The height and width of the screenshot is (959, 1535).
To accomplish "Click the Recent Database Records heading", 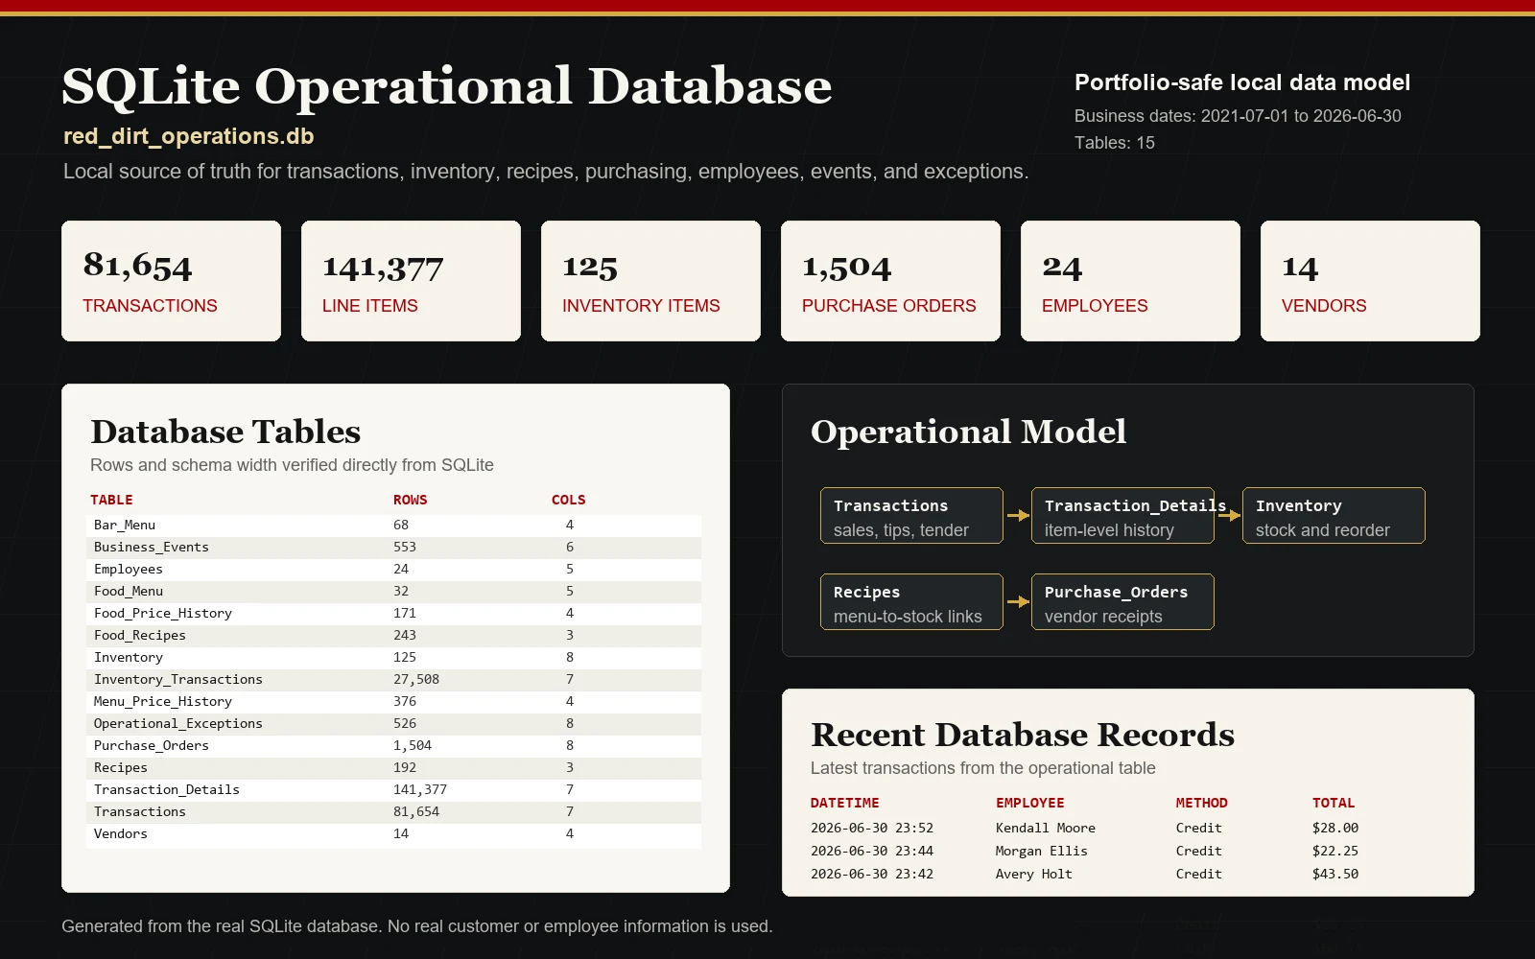I will point(1023,735).
